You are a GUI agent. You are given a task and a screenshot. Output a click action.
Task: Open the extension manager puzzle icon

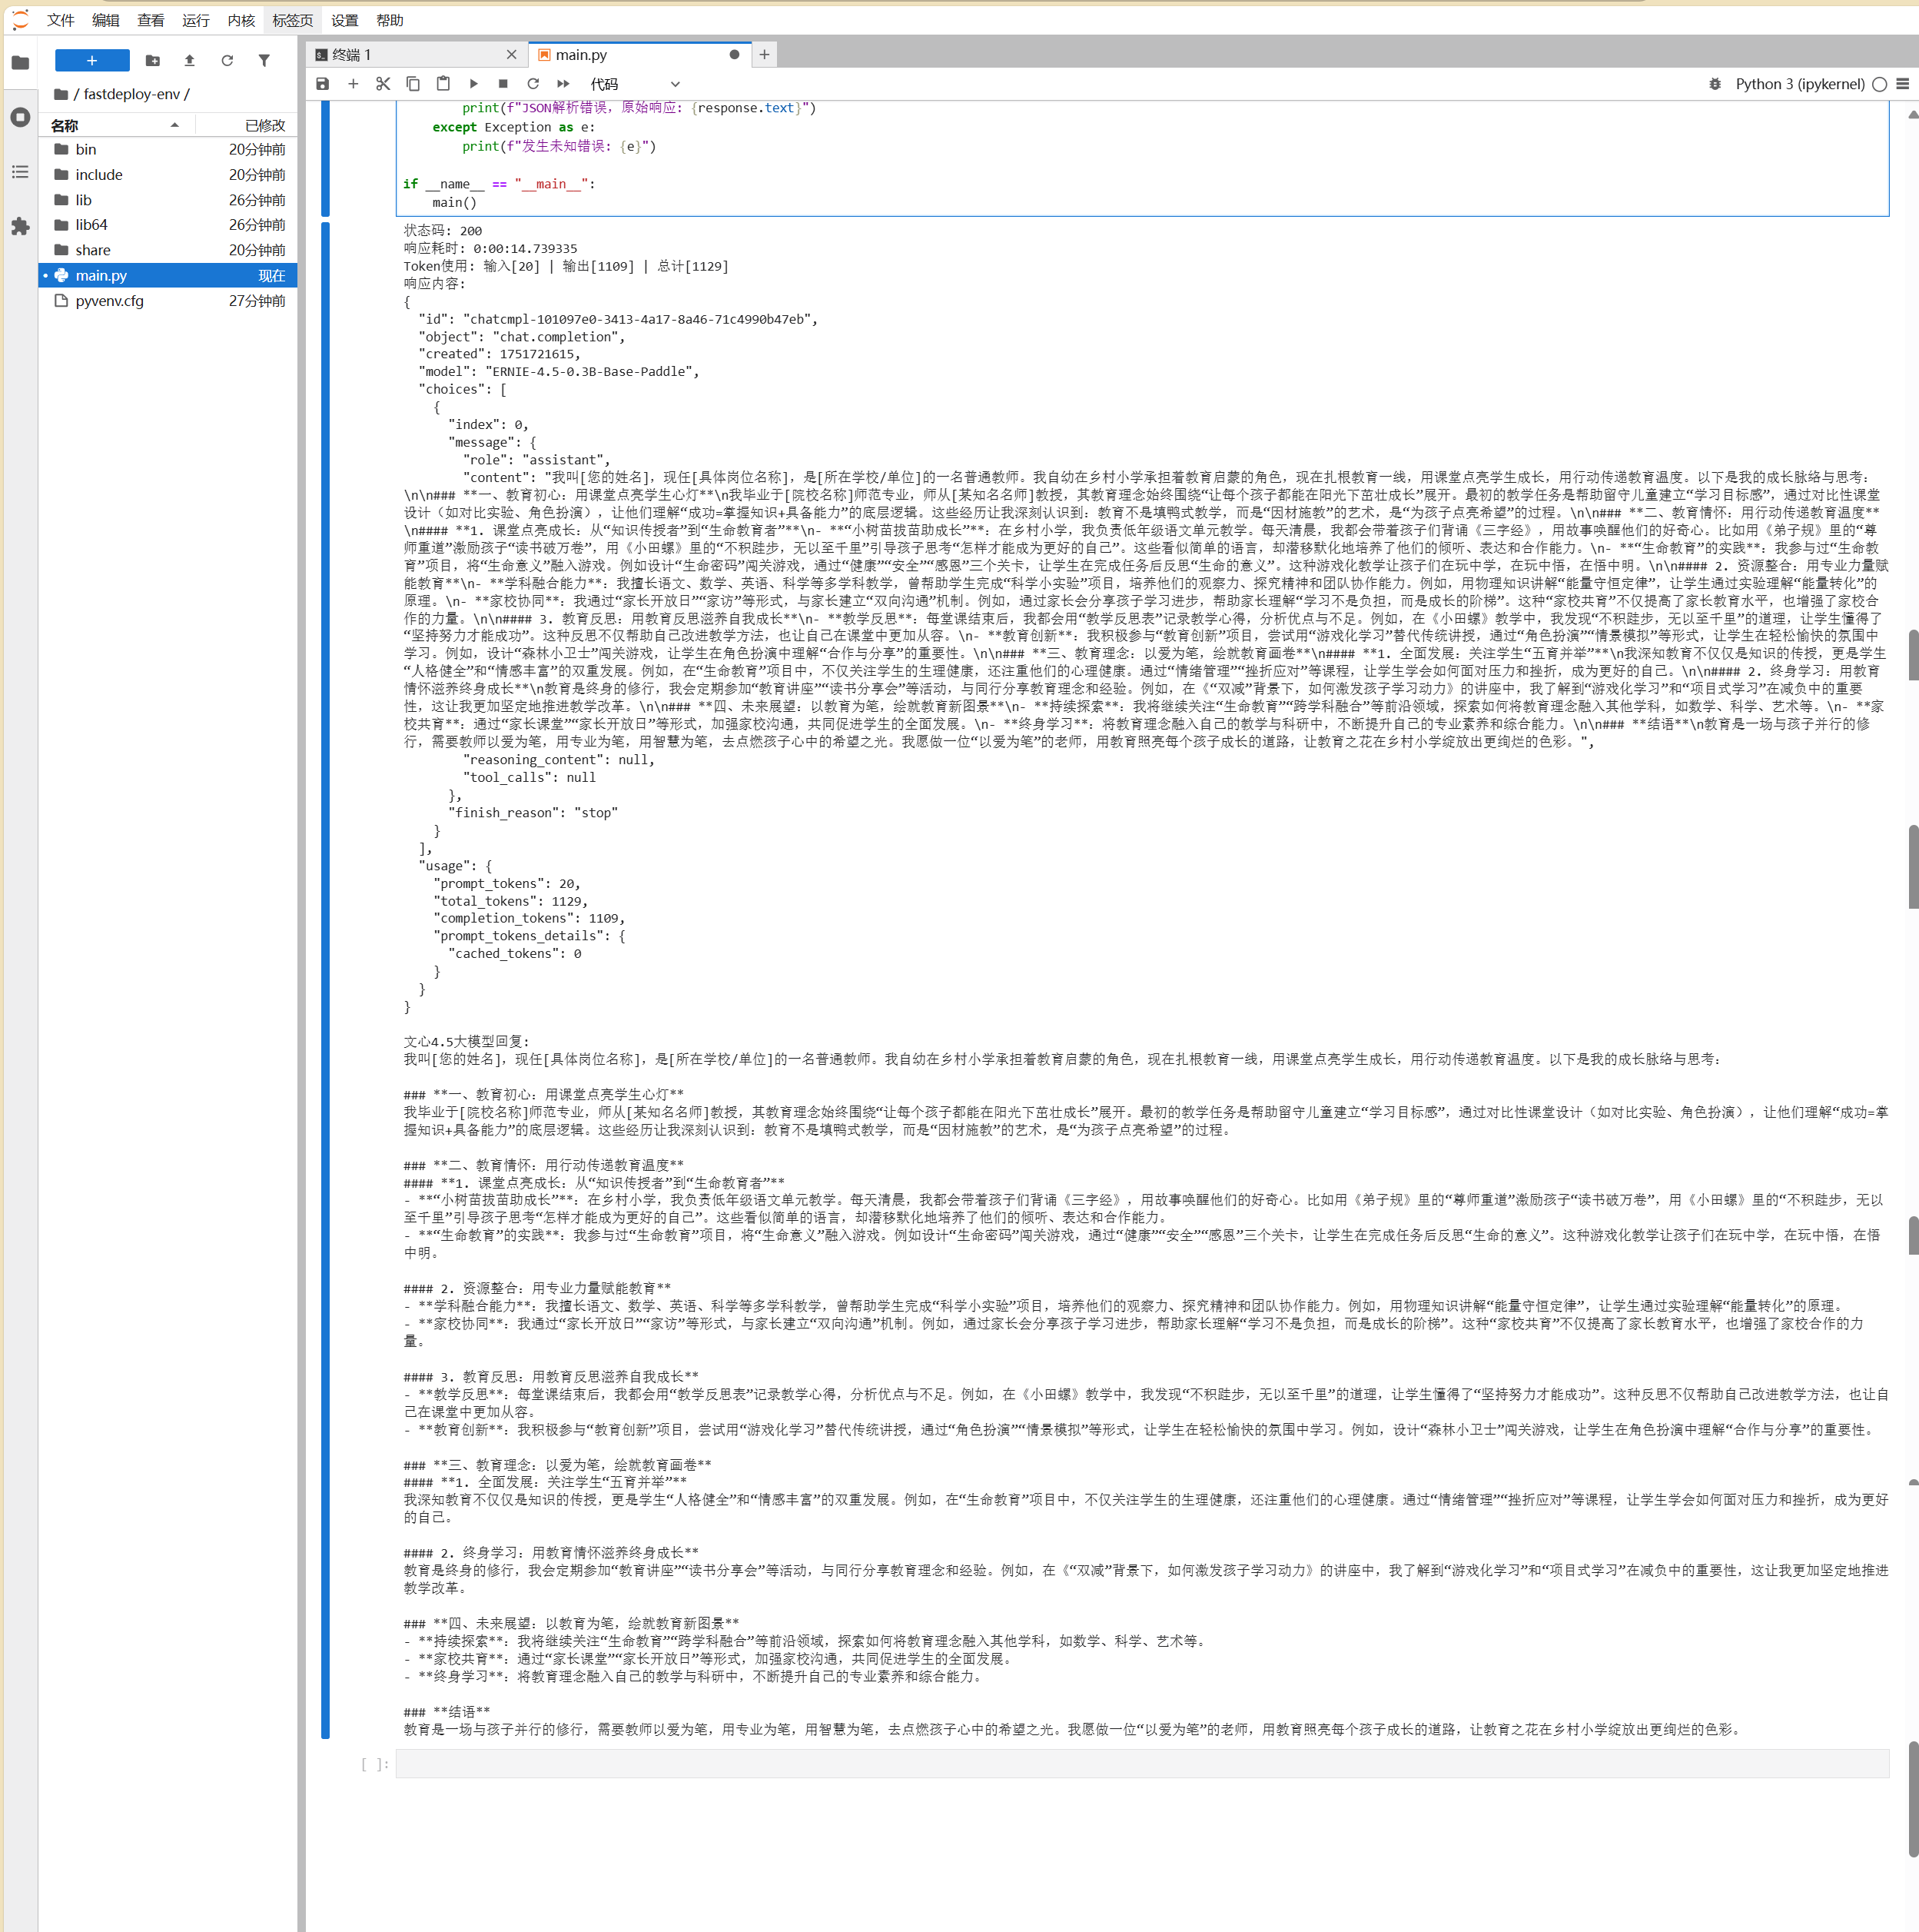[x=20, y=227]
